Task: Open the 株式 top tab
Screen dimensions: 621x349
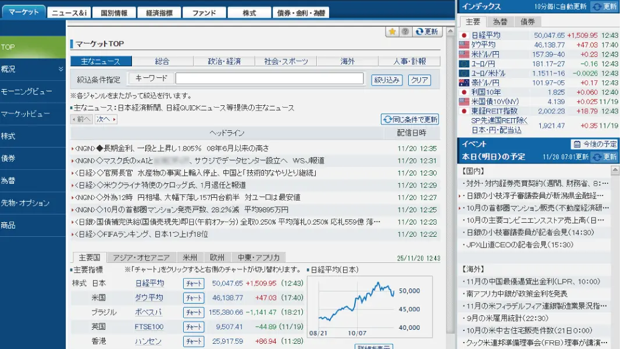Action: (x=249, y=13)
